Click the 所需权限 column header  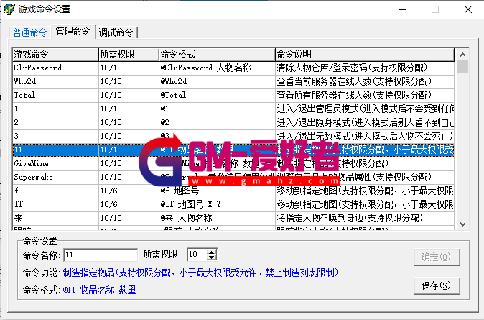pos(127,54)
